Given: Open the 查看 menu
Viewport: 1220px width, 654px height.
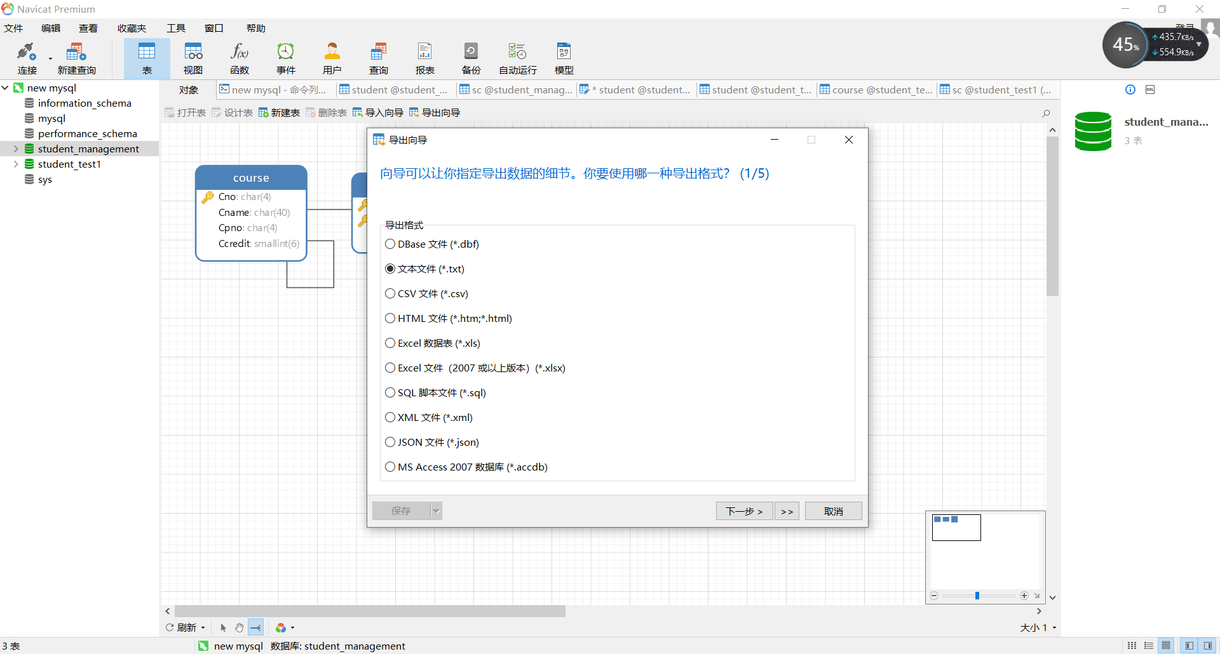Looking at the screenshot, I should point(88,28).
